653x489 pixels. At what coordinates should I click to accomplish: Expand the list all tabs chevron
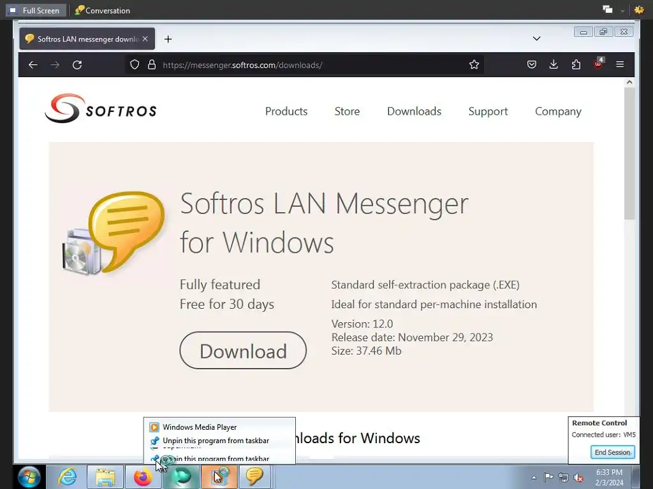(536, 39)
